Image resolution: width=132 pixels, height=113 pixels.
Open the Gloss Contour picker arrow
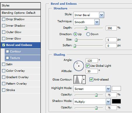tap(84, 80)
